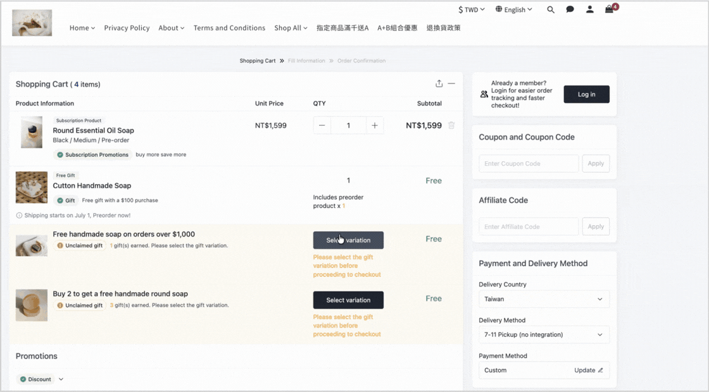Click the chat bubble icon
Screen dimensions: 709x392
pyautogui.click(x=570, y=9)
